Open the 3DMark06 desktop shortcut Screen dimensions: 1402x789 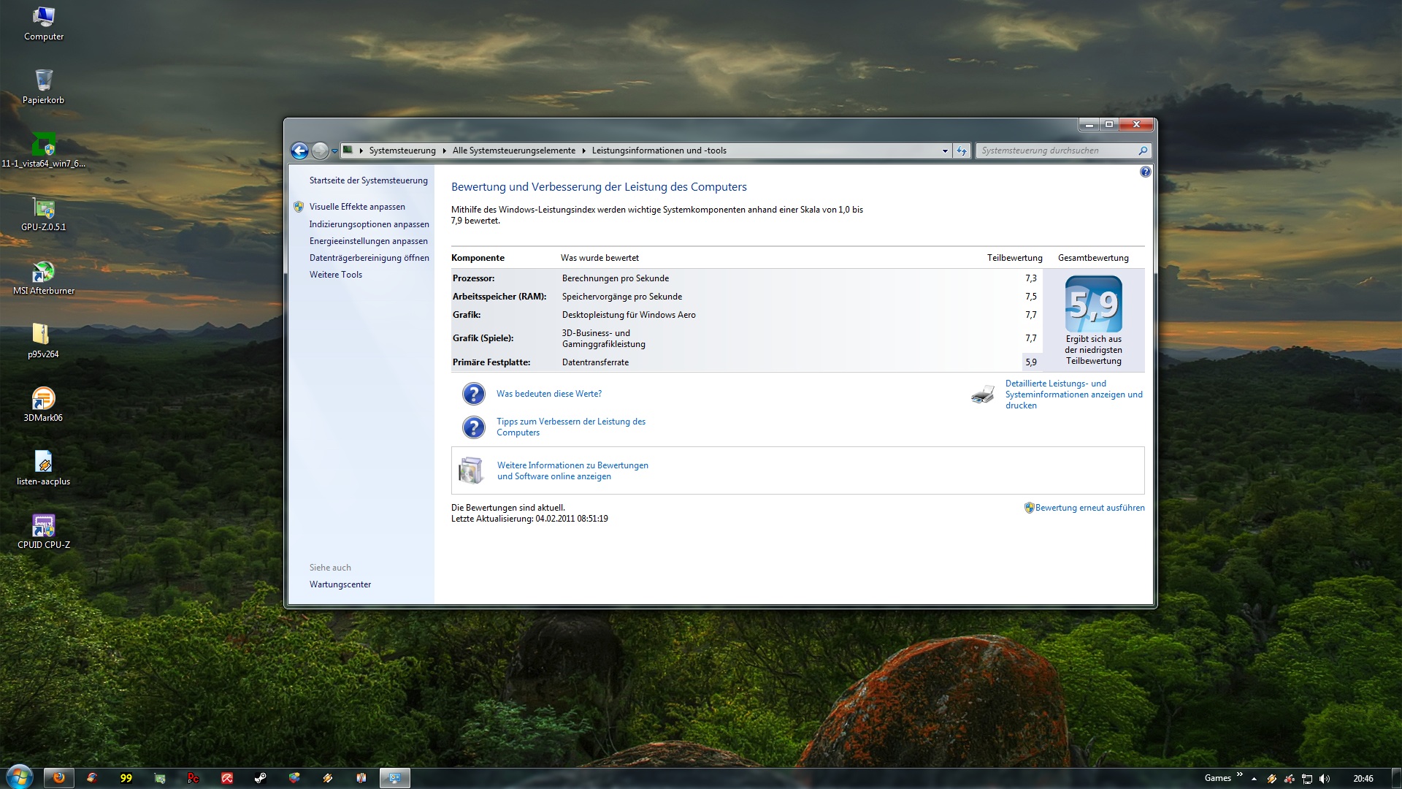pyautogui.click(x=43, y=400)
